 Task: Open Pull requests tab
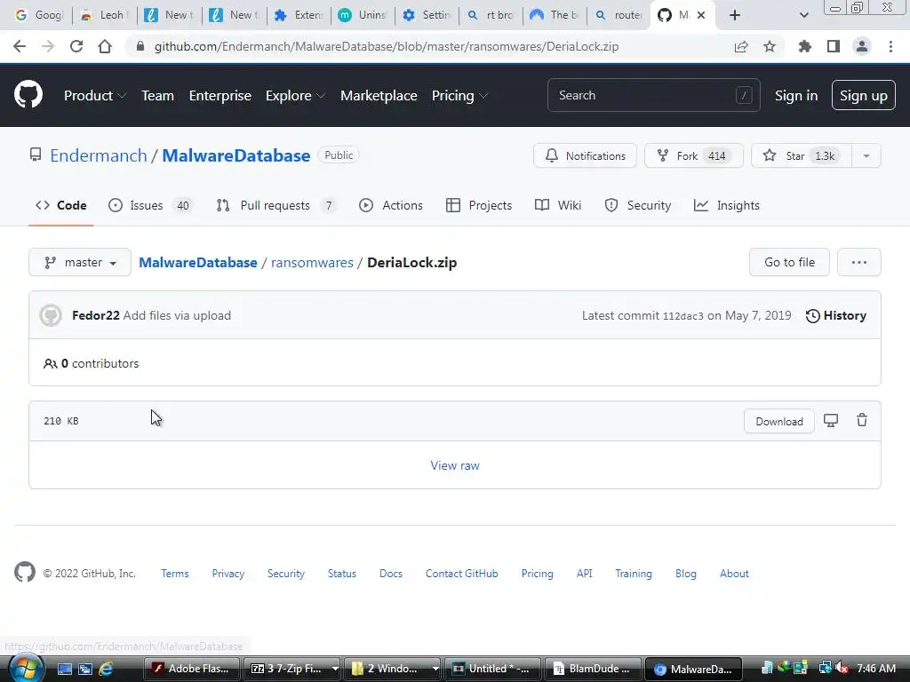(x=275, y=205)
